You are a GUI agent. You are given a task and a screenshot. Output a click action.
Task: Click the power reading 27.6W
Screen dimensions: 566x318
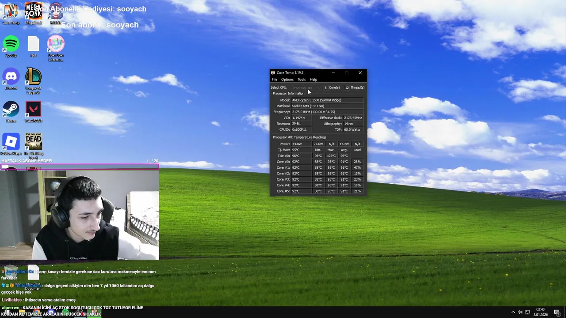point(318,144)
